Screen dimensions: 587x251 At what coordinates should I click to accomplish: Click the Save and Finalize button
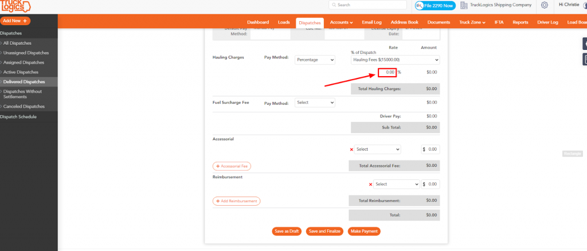(324, 231)
